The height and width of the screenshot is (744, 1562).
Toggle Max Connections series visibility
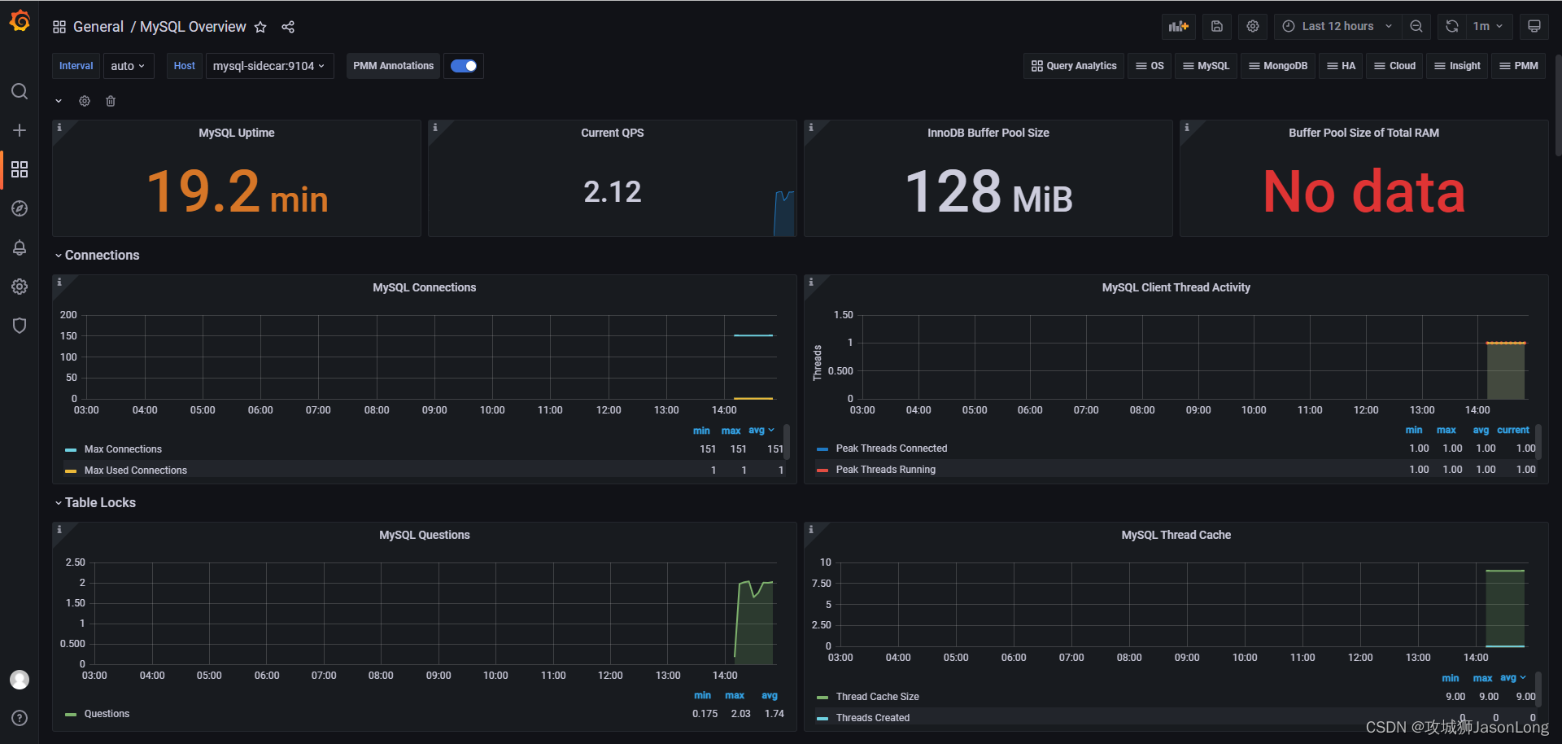coord(123,449)
